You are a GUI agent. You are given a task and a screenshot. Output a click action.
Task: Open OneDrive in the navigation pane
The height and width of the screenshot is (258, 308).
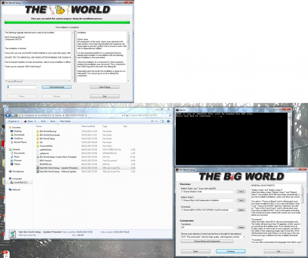[x=18, y=138]
